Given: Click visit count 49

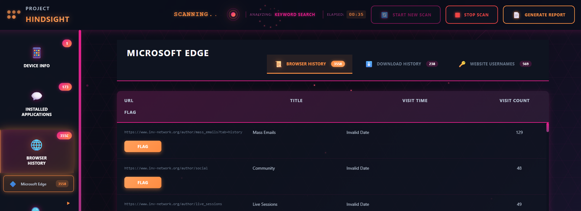Looking at the screenshot, I should tap(519, 204).
